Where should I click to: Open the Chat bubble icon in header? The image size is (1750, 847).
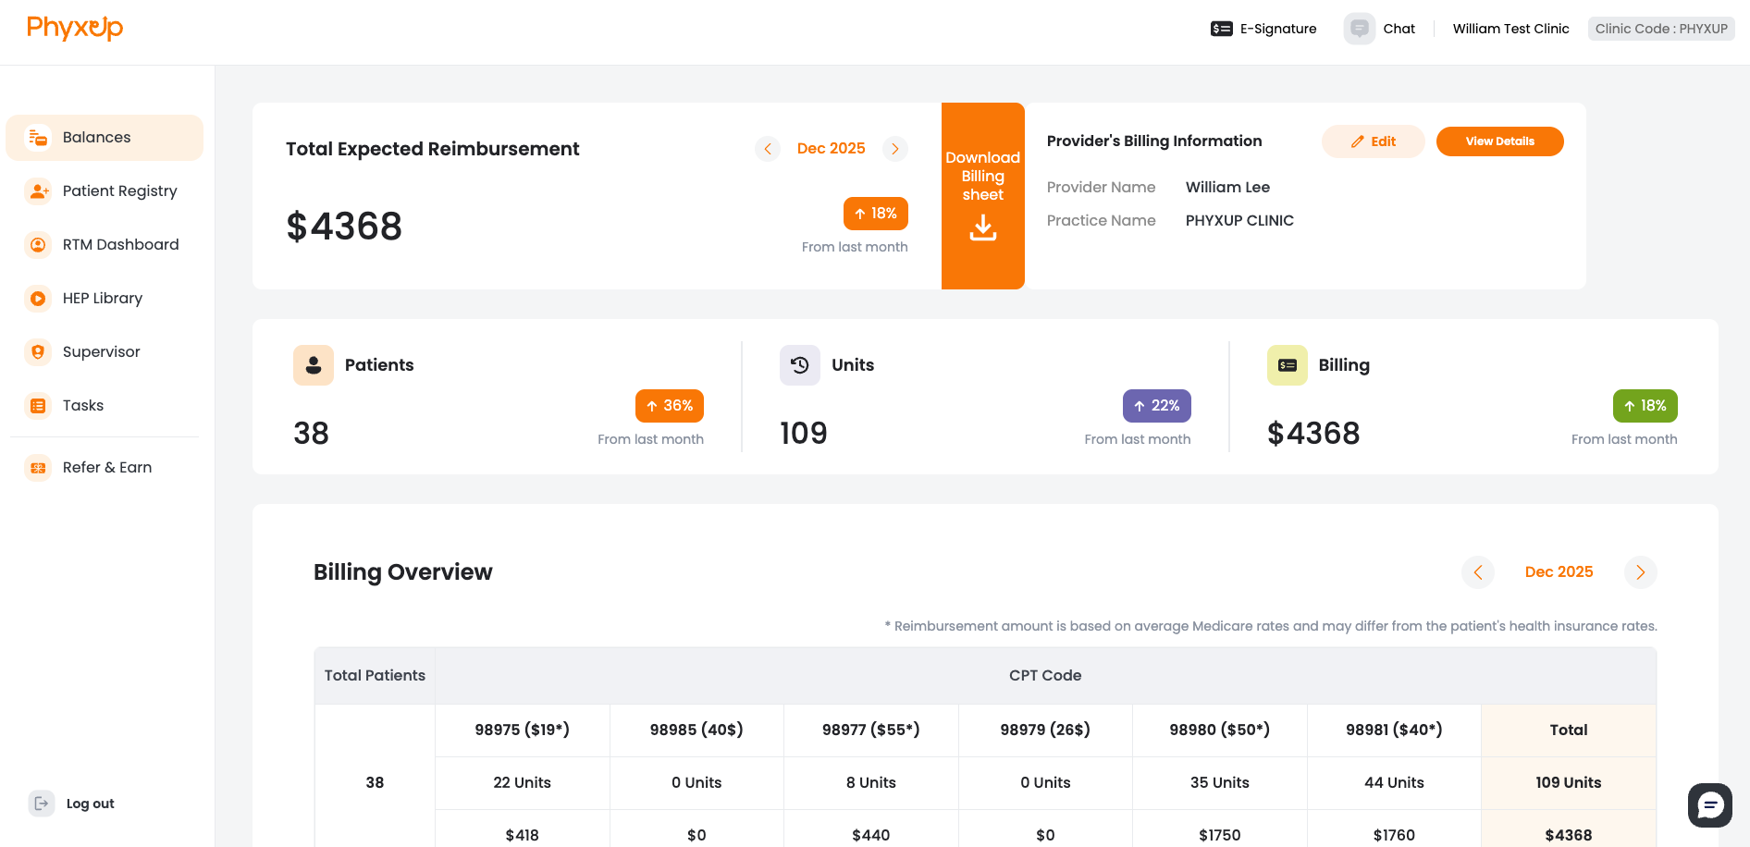click(1359, 29)
